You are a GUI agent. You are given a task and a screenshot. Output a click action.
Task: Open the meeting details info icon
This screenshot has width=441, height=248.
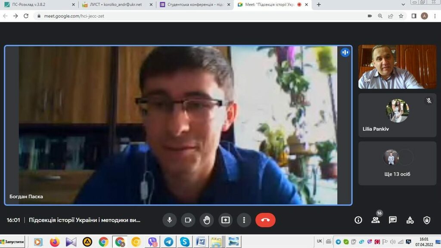pyautogui.click(x=358, y=220)
